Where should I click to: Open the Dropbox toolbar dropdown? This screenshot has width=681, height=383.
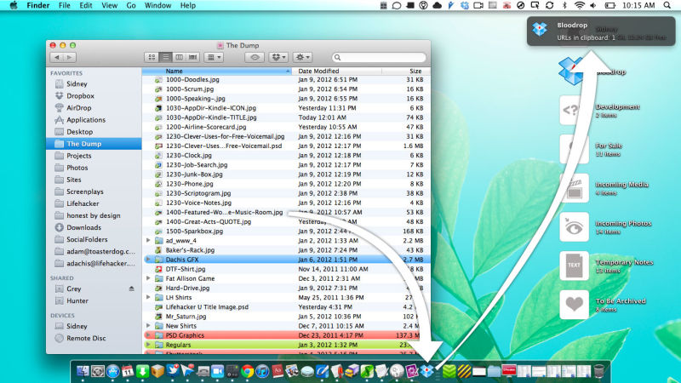point(278,57)
